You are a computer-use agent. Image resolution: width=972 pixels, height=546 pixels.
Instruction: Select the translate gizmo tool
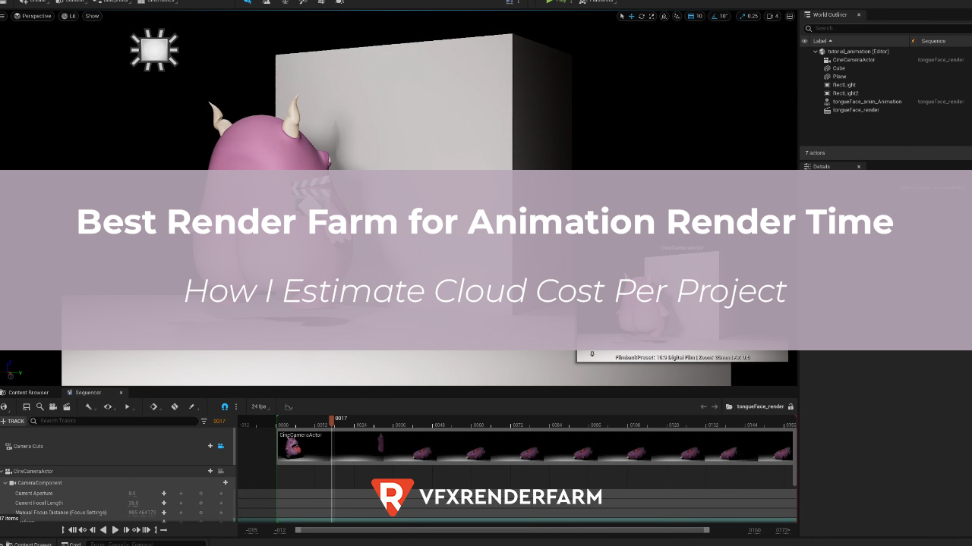[631, 16]
